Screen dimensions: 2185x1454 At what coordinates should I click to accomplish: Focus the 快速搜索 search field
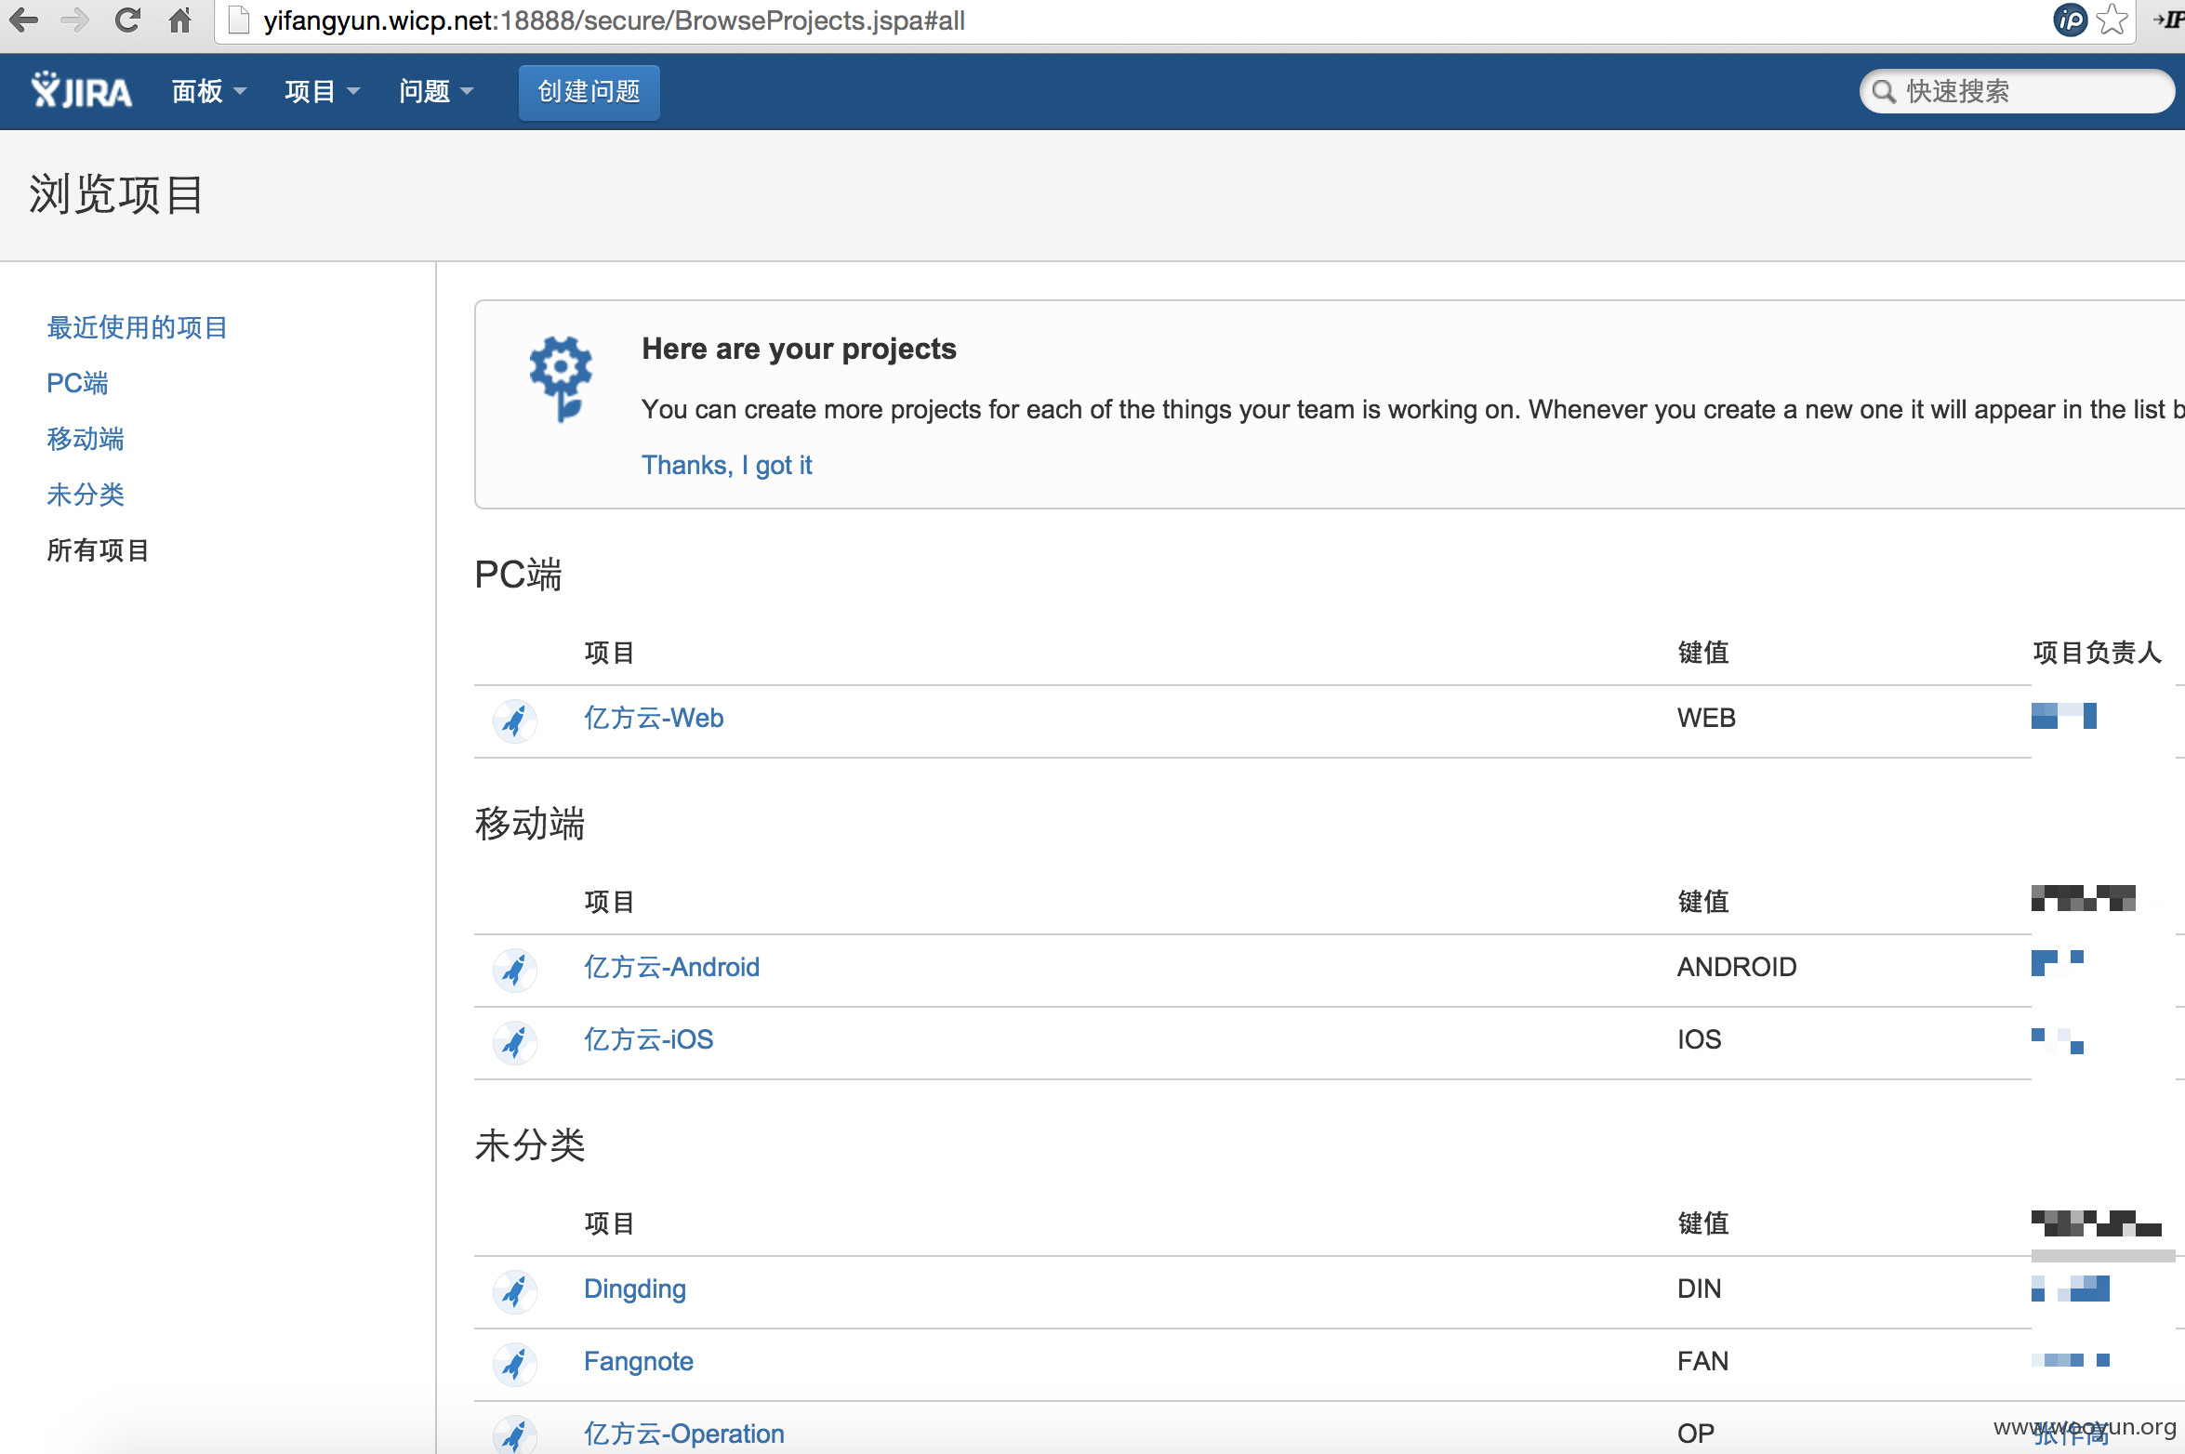[x=2018, y=91]
